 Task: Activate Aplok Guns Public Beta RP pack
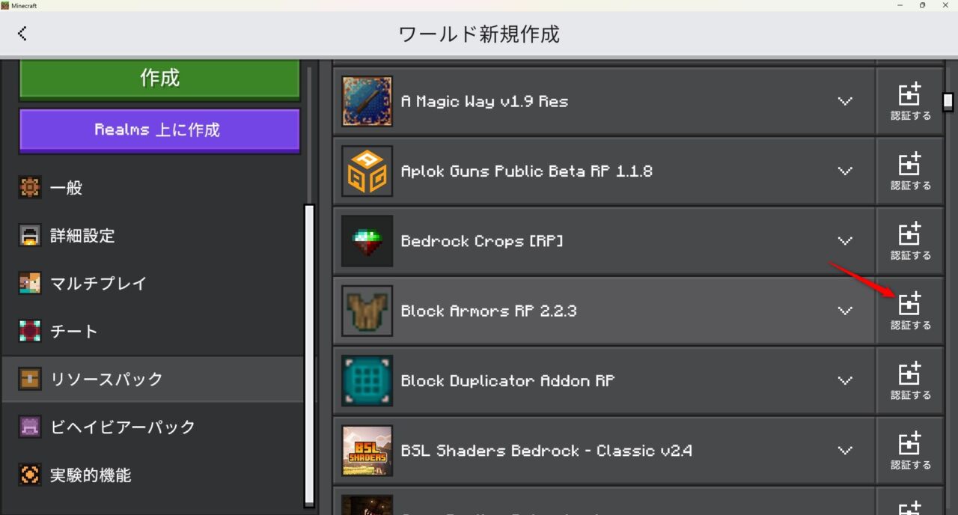point(910,171)
